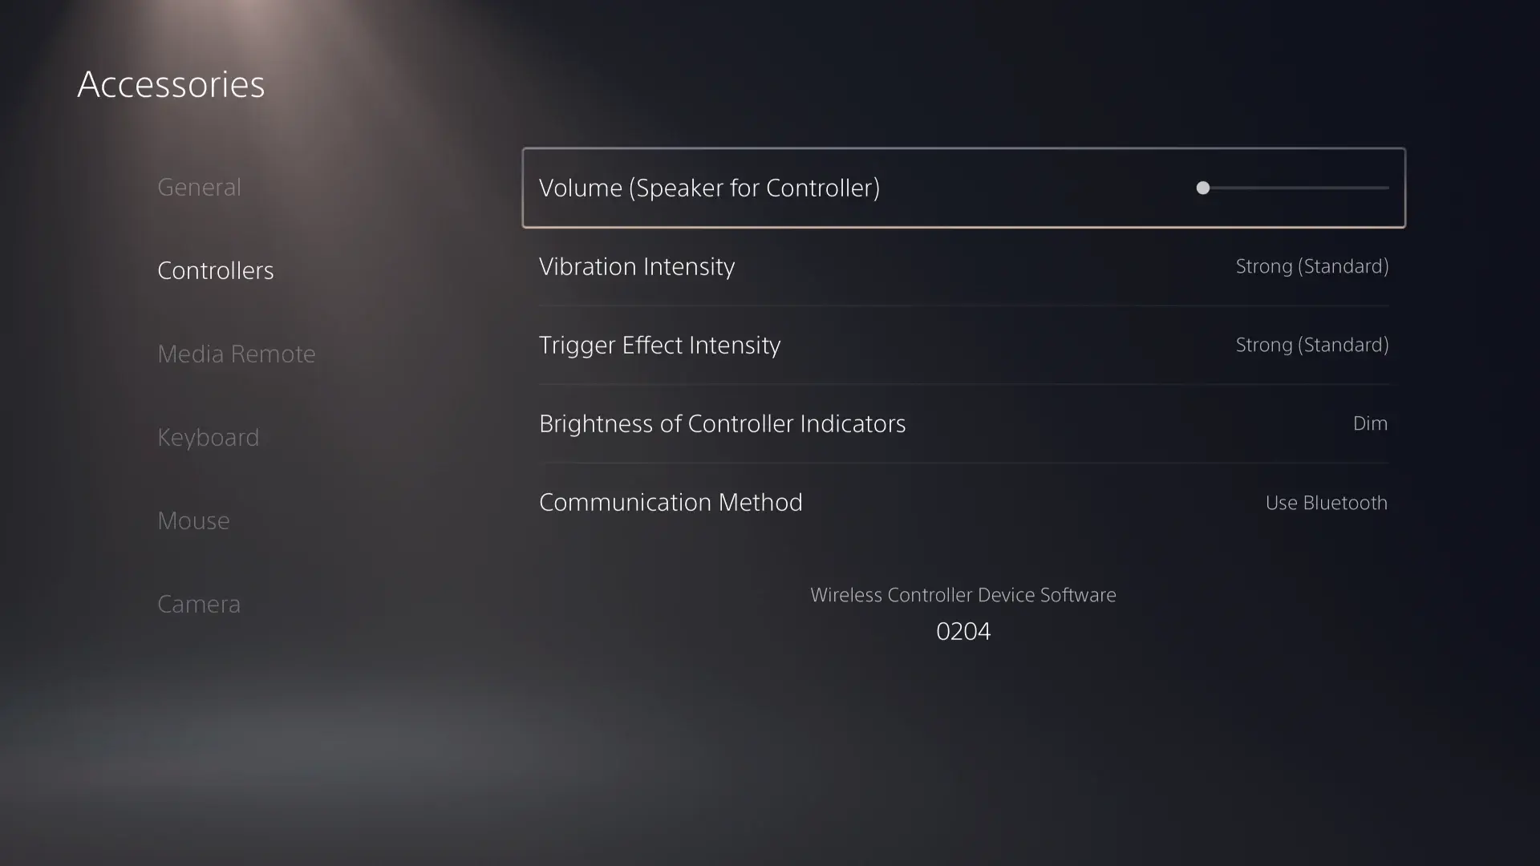The height and width of the screenshot is (866, 1540).
Task: Click the Strong (Standard) value for Vibration Intensity
Action: pos(1311,266)
